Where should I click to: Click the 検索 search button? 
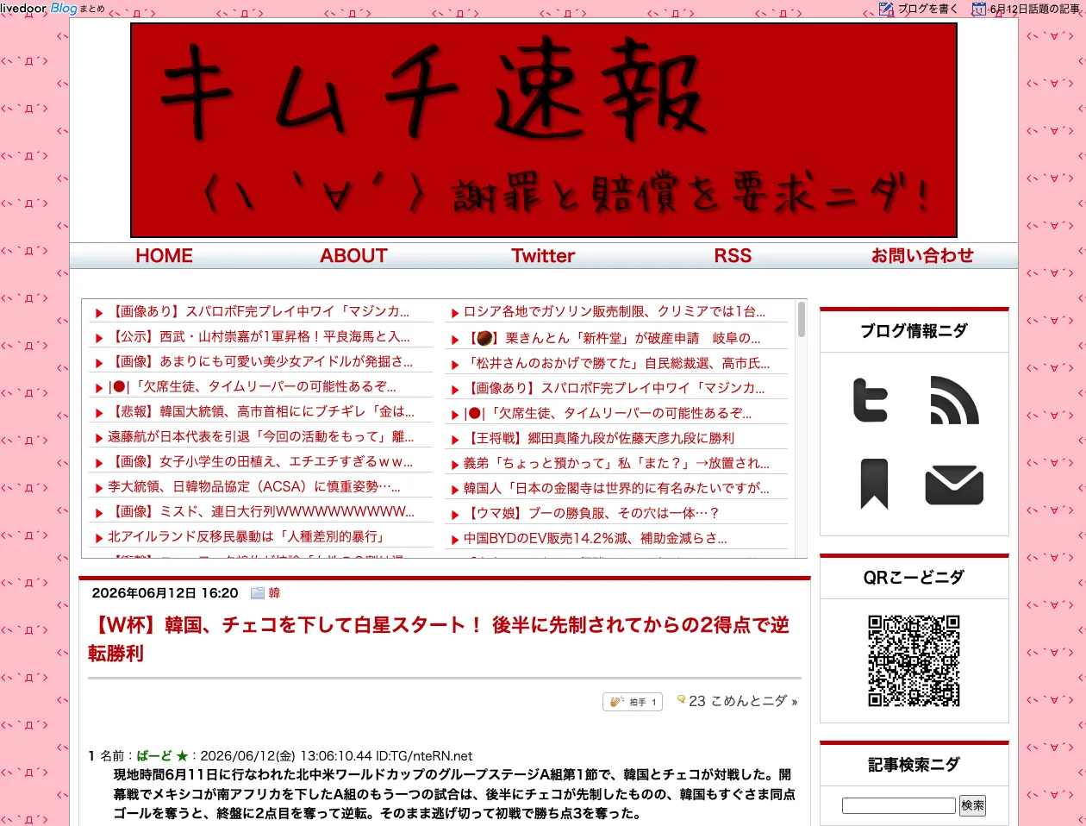[x=972, y=805]
